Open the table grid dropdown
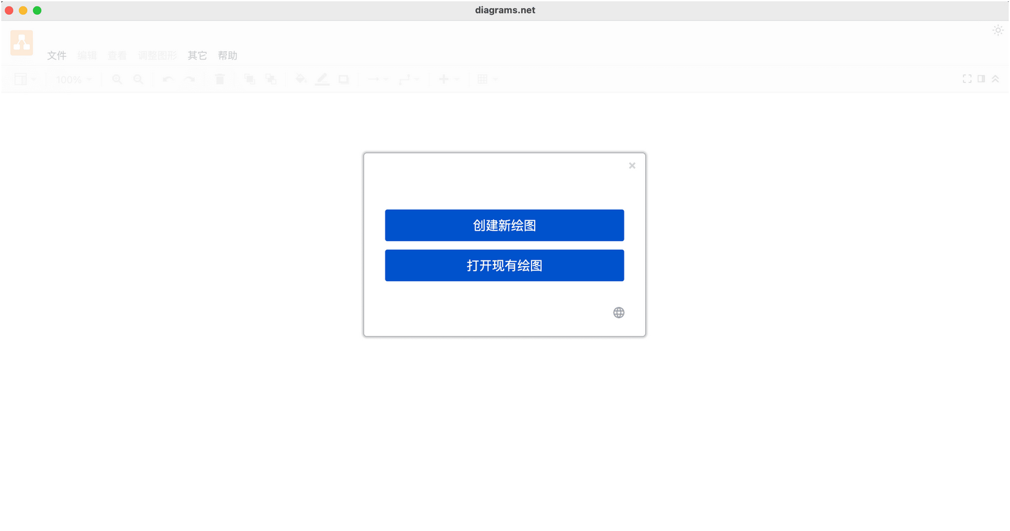The width and height of the screenshot is (1010, 531). 487,79
